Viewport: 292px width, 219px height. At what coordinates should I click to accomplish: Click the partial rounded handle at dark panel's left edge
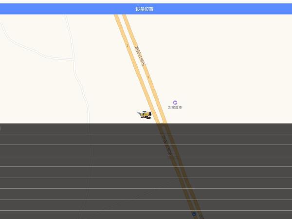pos(0,128)
